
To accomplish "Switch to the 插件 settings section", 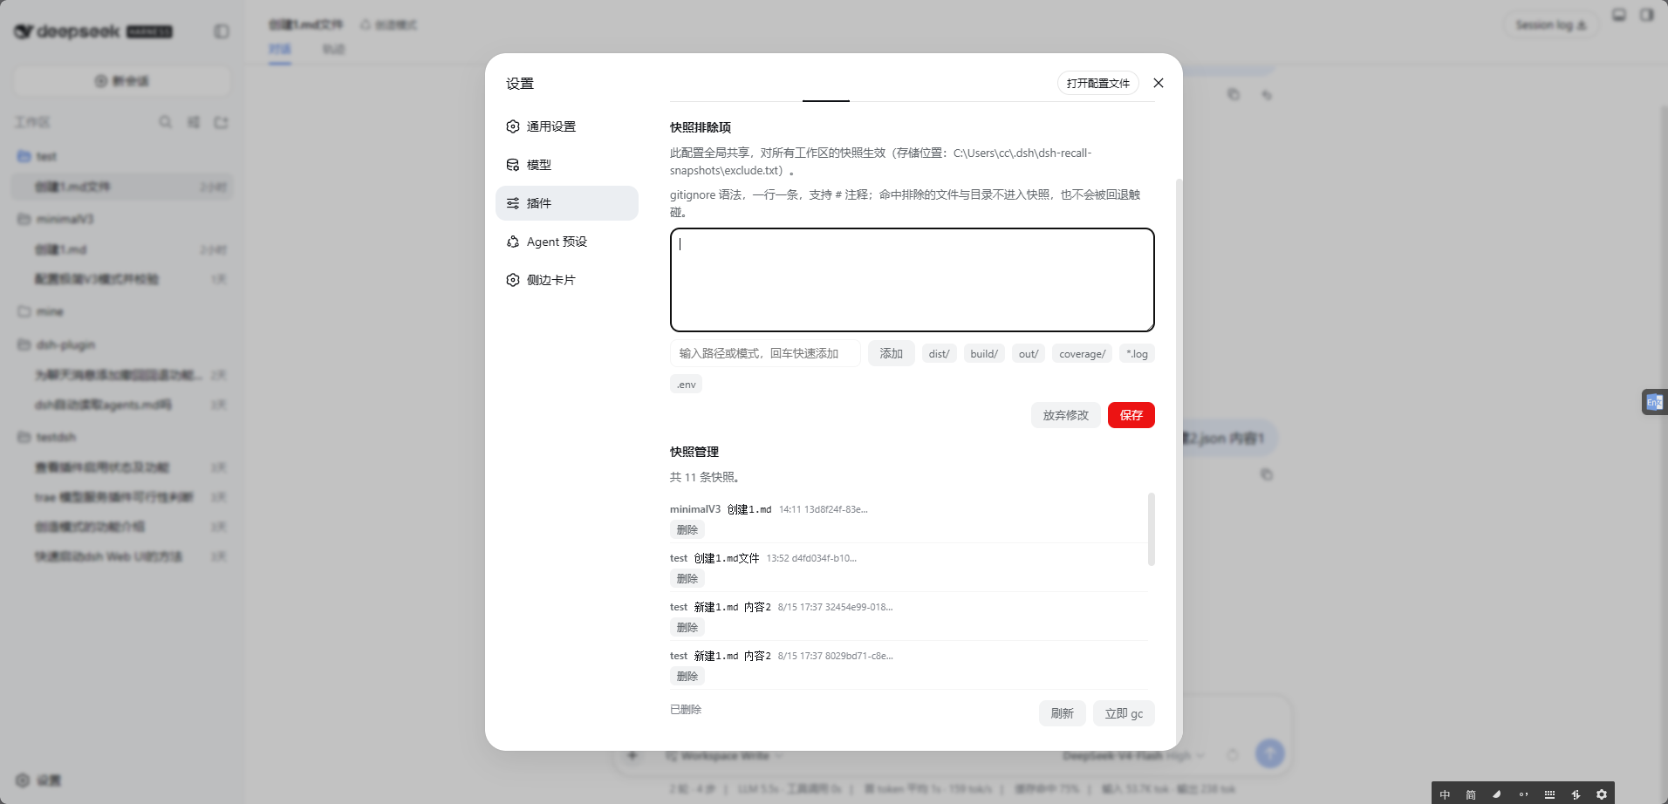I will pyautogui.click(x=566, y=203).
